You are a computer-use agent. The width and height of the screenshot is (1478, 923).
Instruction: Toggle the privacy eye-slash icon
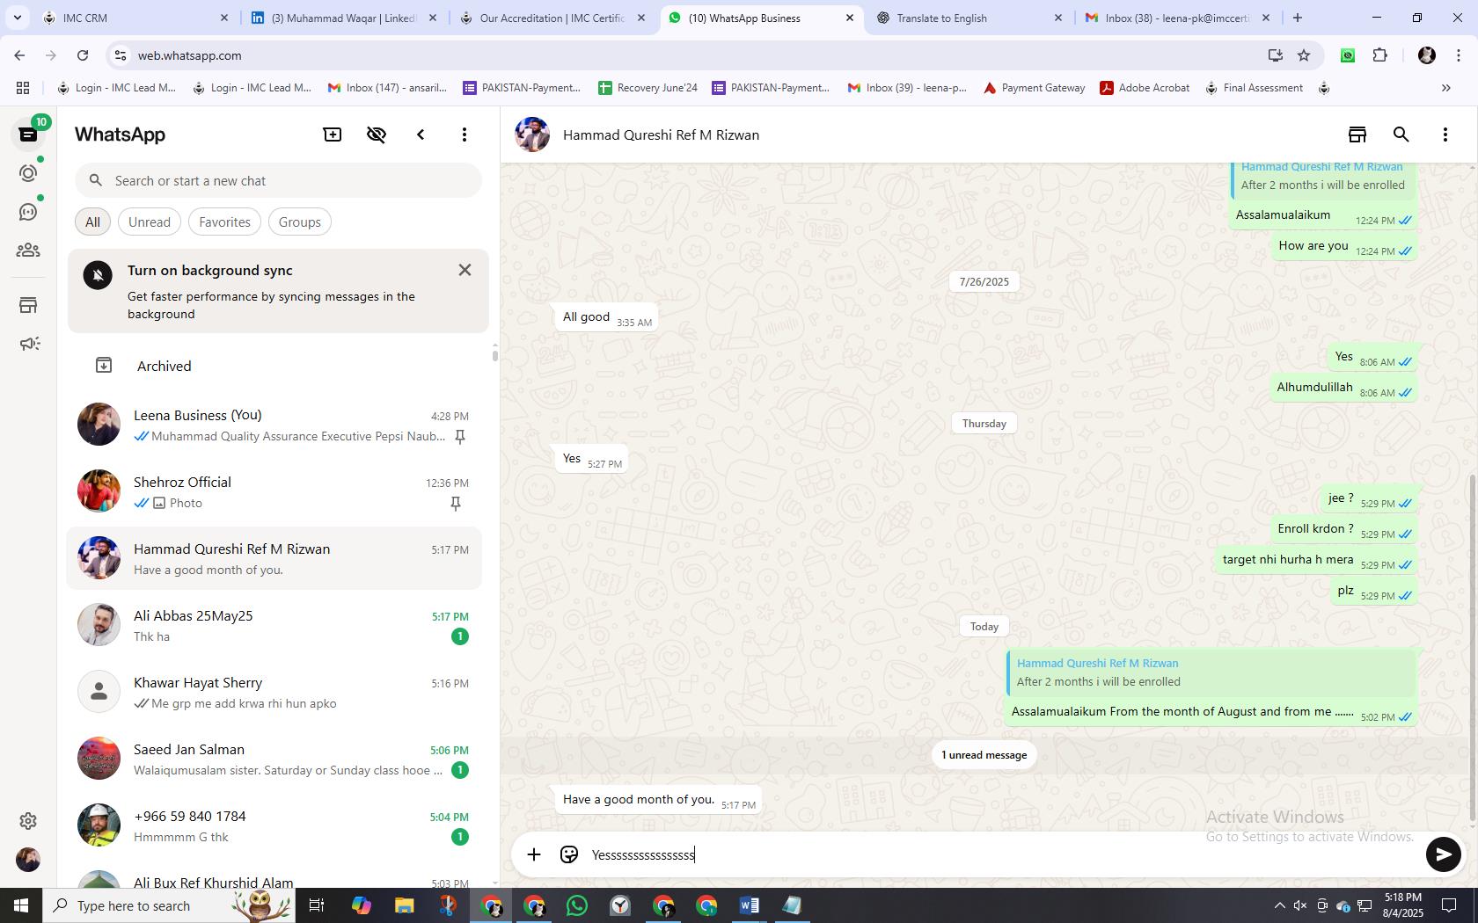pyautogui.click(x=377, y=134)
